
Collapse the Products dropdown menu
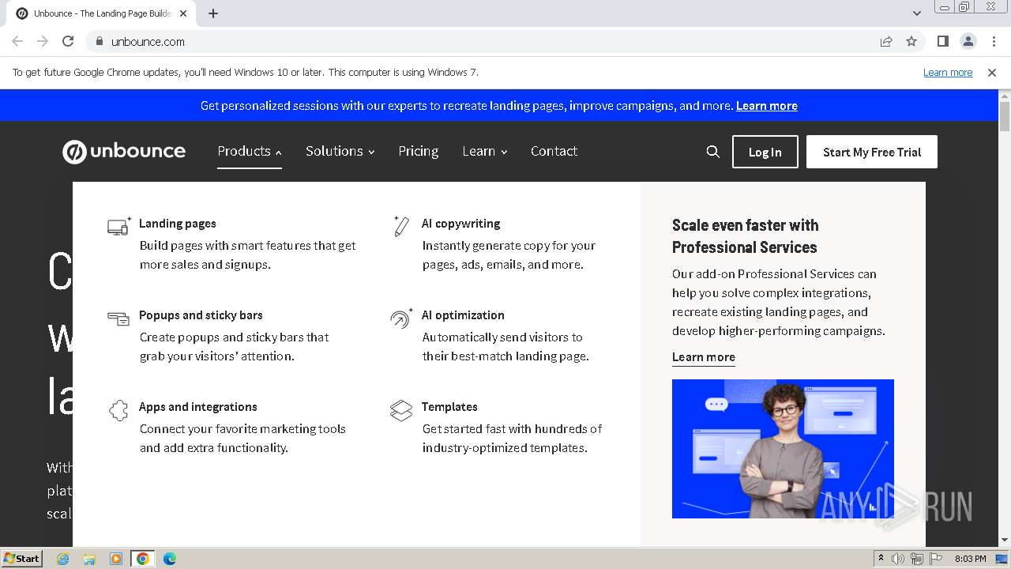coord(250,151)
